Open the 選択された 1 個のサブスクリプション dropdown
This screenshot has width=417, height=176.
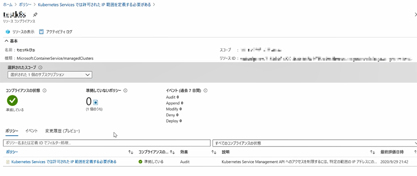[50, 75]
